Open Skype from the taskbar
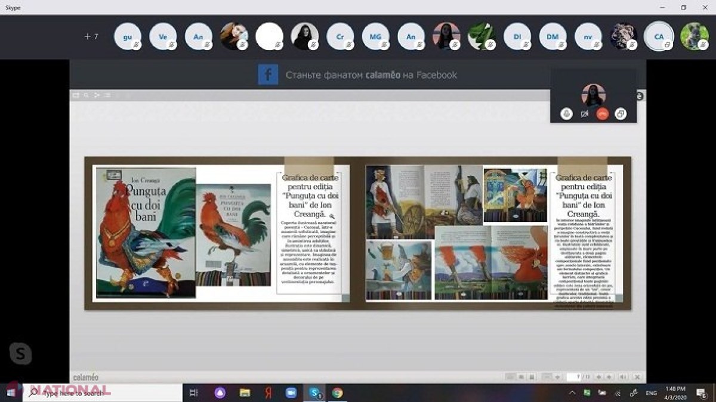 [x=314, y=392]
